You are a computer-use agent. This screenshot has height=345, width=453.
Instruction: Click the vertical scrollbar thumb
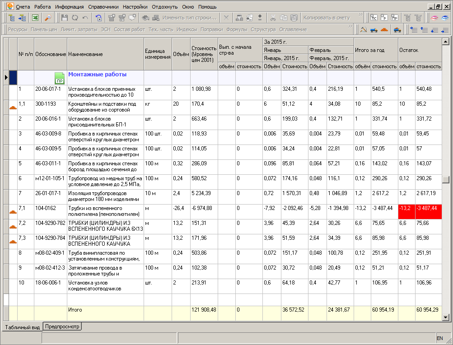coord(445,179)
